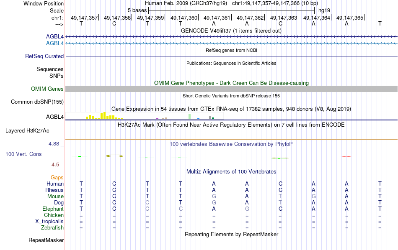Open the GTEx expression bar chart for AGBL4
Viewport: 398px width, 250px height.
point(145,116)
